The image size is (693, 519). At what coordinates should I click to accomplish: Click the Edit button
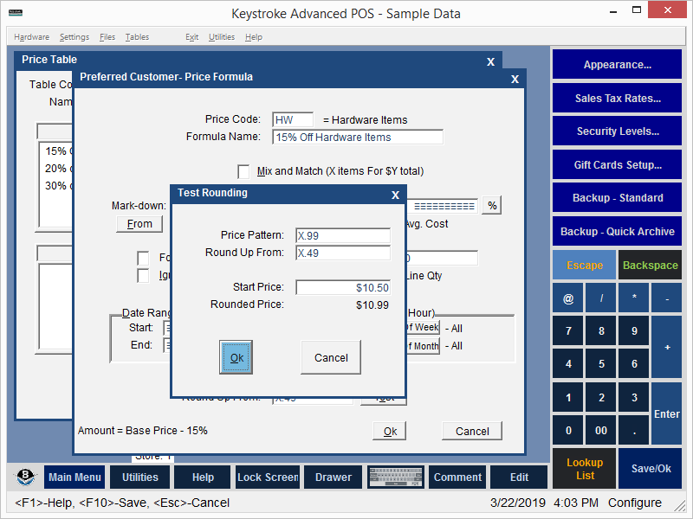click(519, 477)
